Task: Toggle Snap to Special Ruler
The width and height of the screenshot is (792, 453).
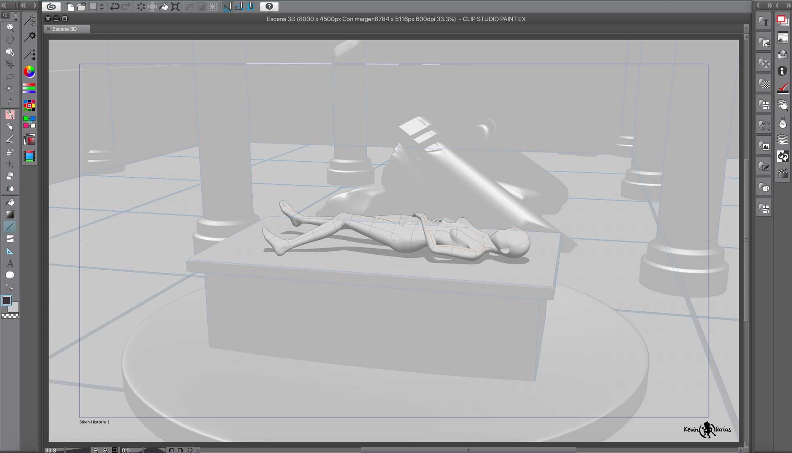Action: click(239, 7)
